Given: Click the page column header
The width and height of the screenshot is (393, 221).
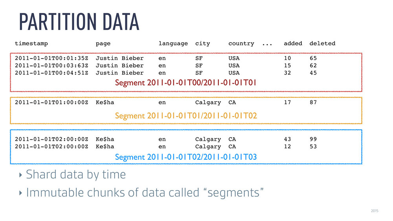Looking at the screenshot, I should click(x=103, y=44).
